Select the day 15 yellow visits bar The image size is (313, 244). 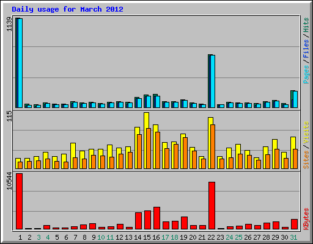pos(145,140)
